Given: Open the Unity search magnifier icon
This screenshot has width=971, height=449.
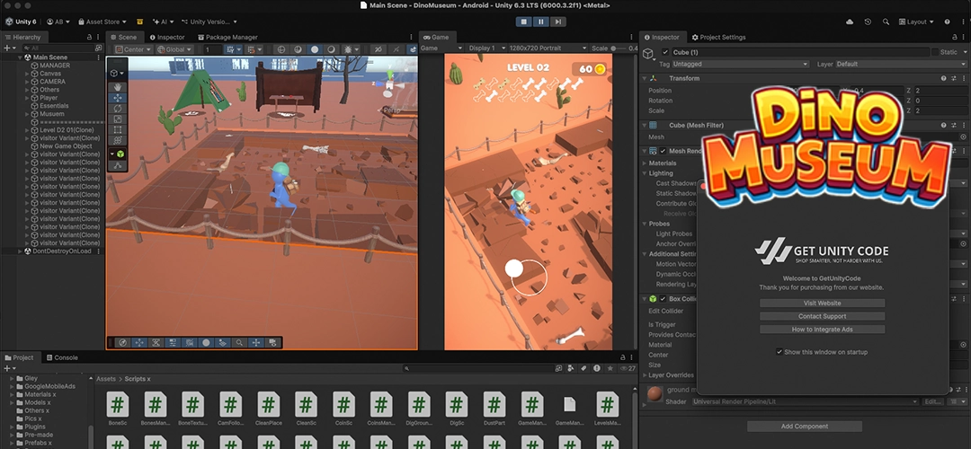Looking at the screenshot, I should click(x=886, y=22).
